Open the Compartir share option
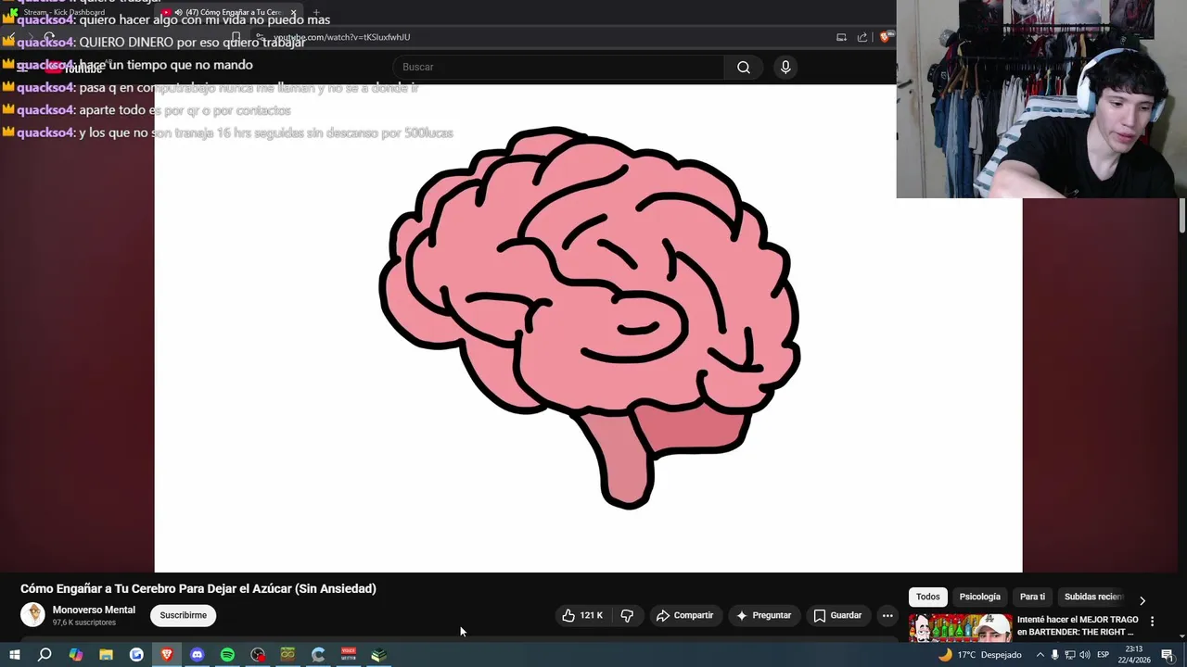Viewport: 1187px width, 667px height. [685, 615]
